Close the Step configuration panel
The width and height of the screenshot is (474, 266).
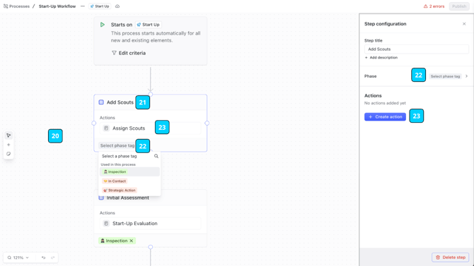[x=464, y=24]
